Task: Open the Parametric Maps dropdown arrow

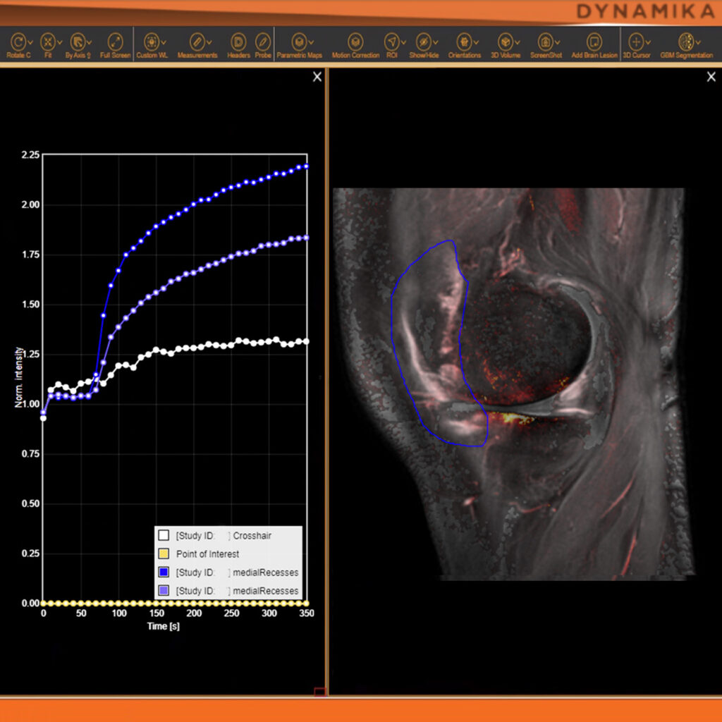Action: 311,42
